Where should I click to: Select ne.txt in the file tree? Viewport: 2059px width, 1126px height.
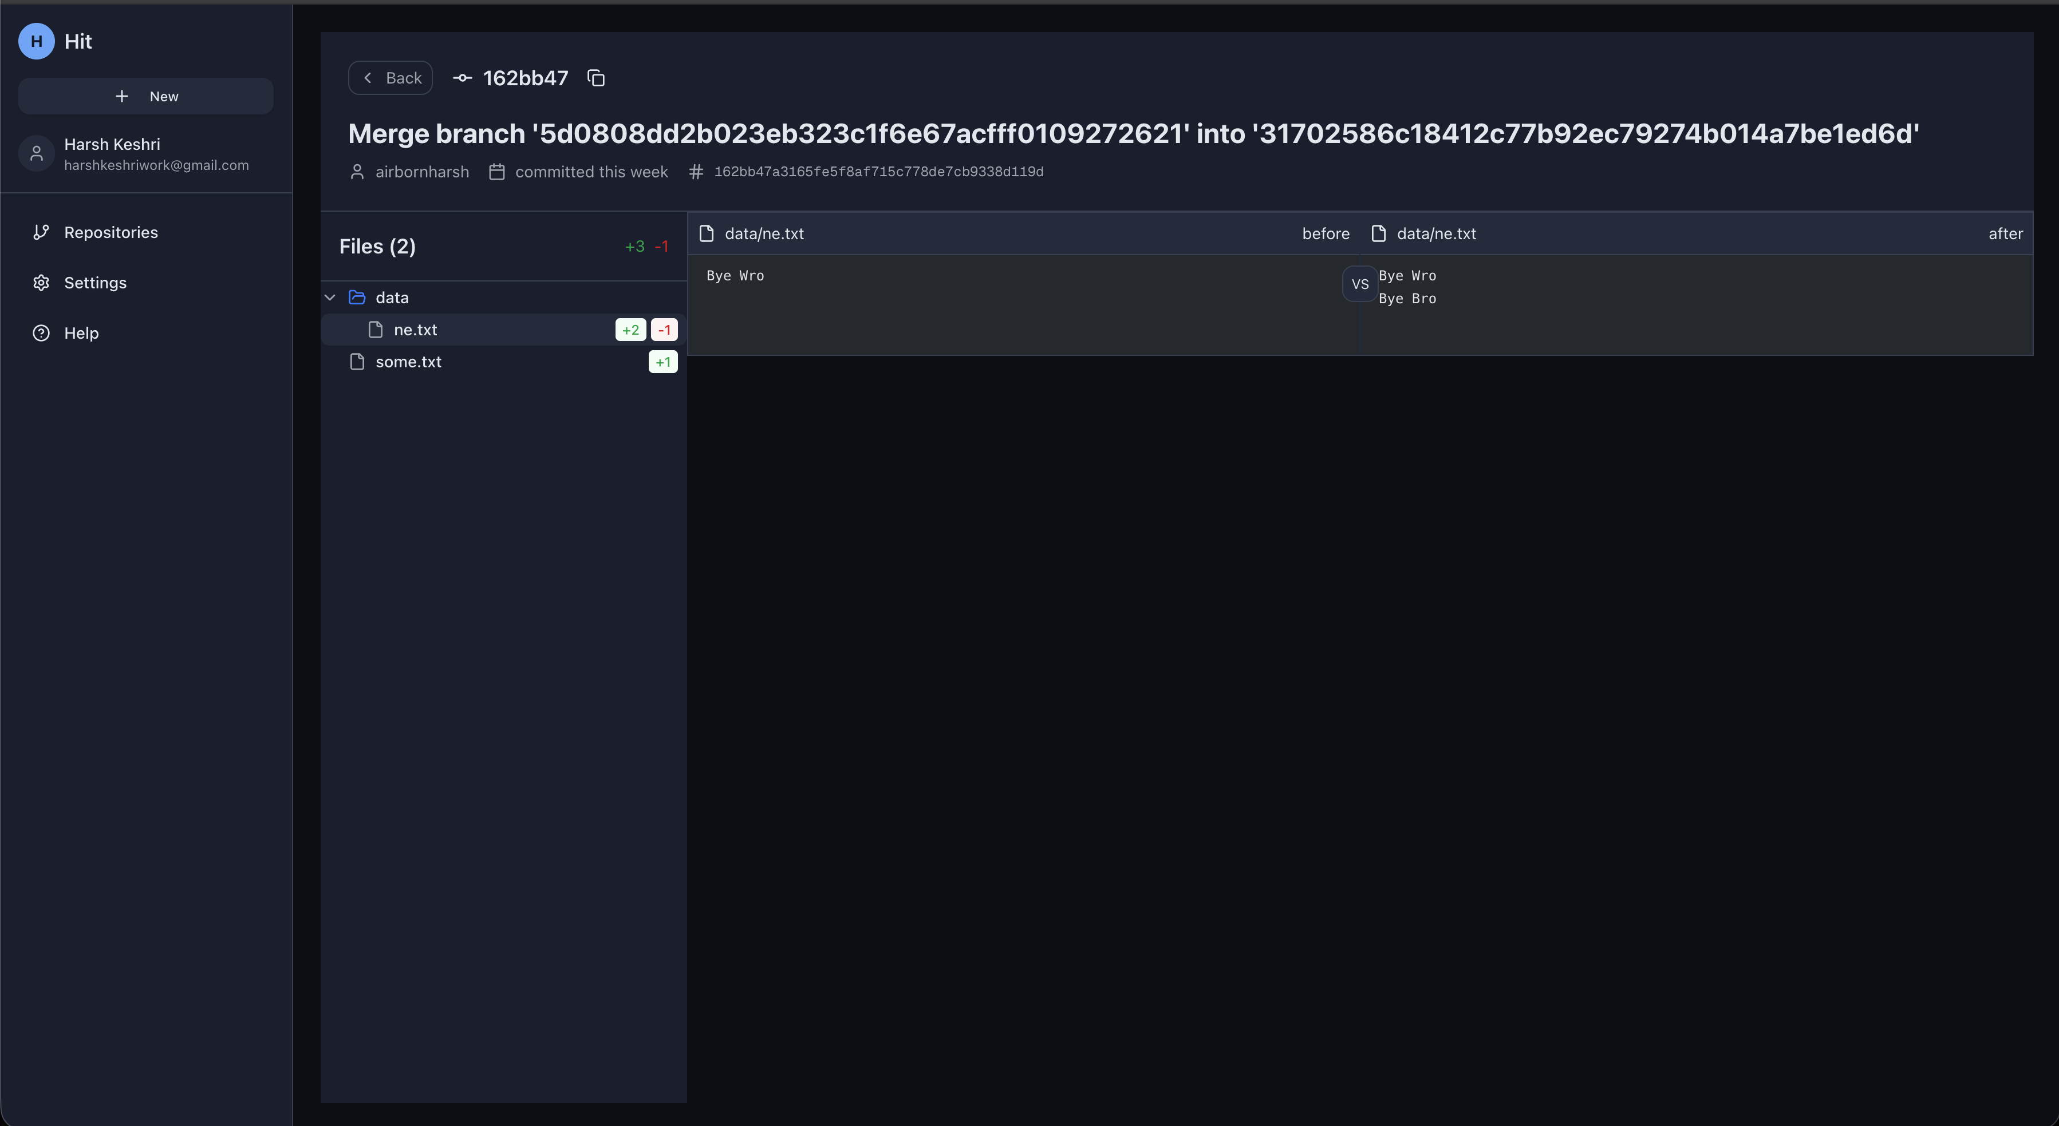coord(415,330)
